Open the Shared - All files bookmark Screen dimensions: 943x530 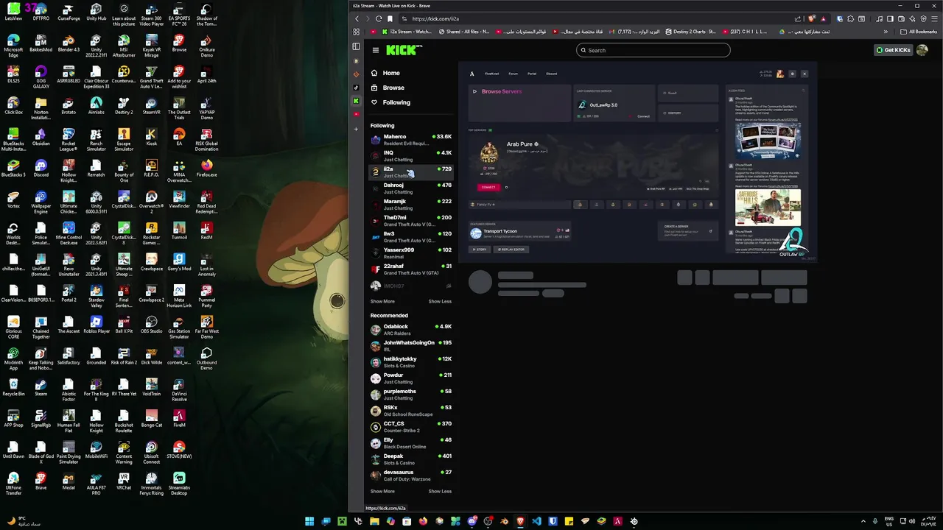click(x=464, y=32)
